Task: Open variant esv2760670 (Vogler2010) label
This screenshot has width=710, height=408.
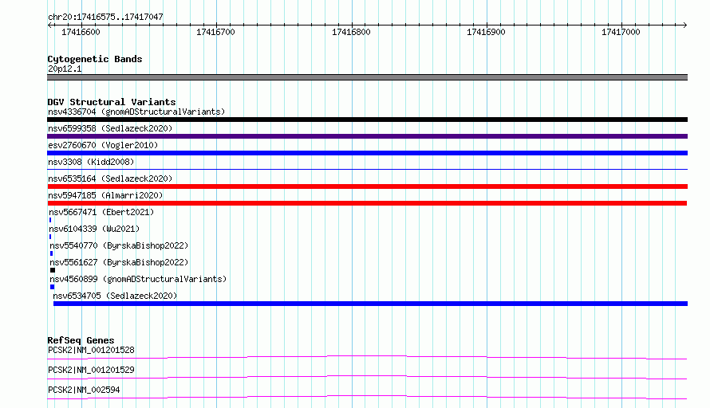Action: (103, 145)
